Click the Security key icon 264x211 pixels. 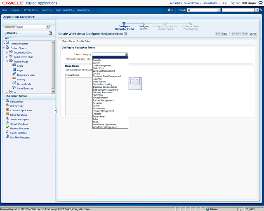click(14, 78)
